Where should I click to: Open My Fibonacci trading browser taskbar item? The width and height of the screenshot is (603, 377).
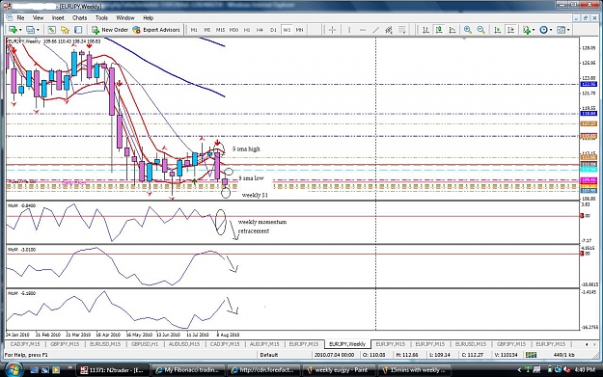187,370
